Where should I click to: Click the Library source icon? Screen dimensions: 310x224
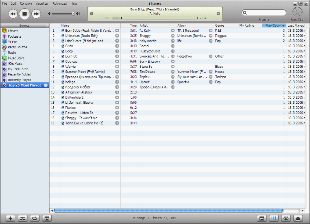4,31
